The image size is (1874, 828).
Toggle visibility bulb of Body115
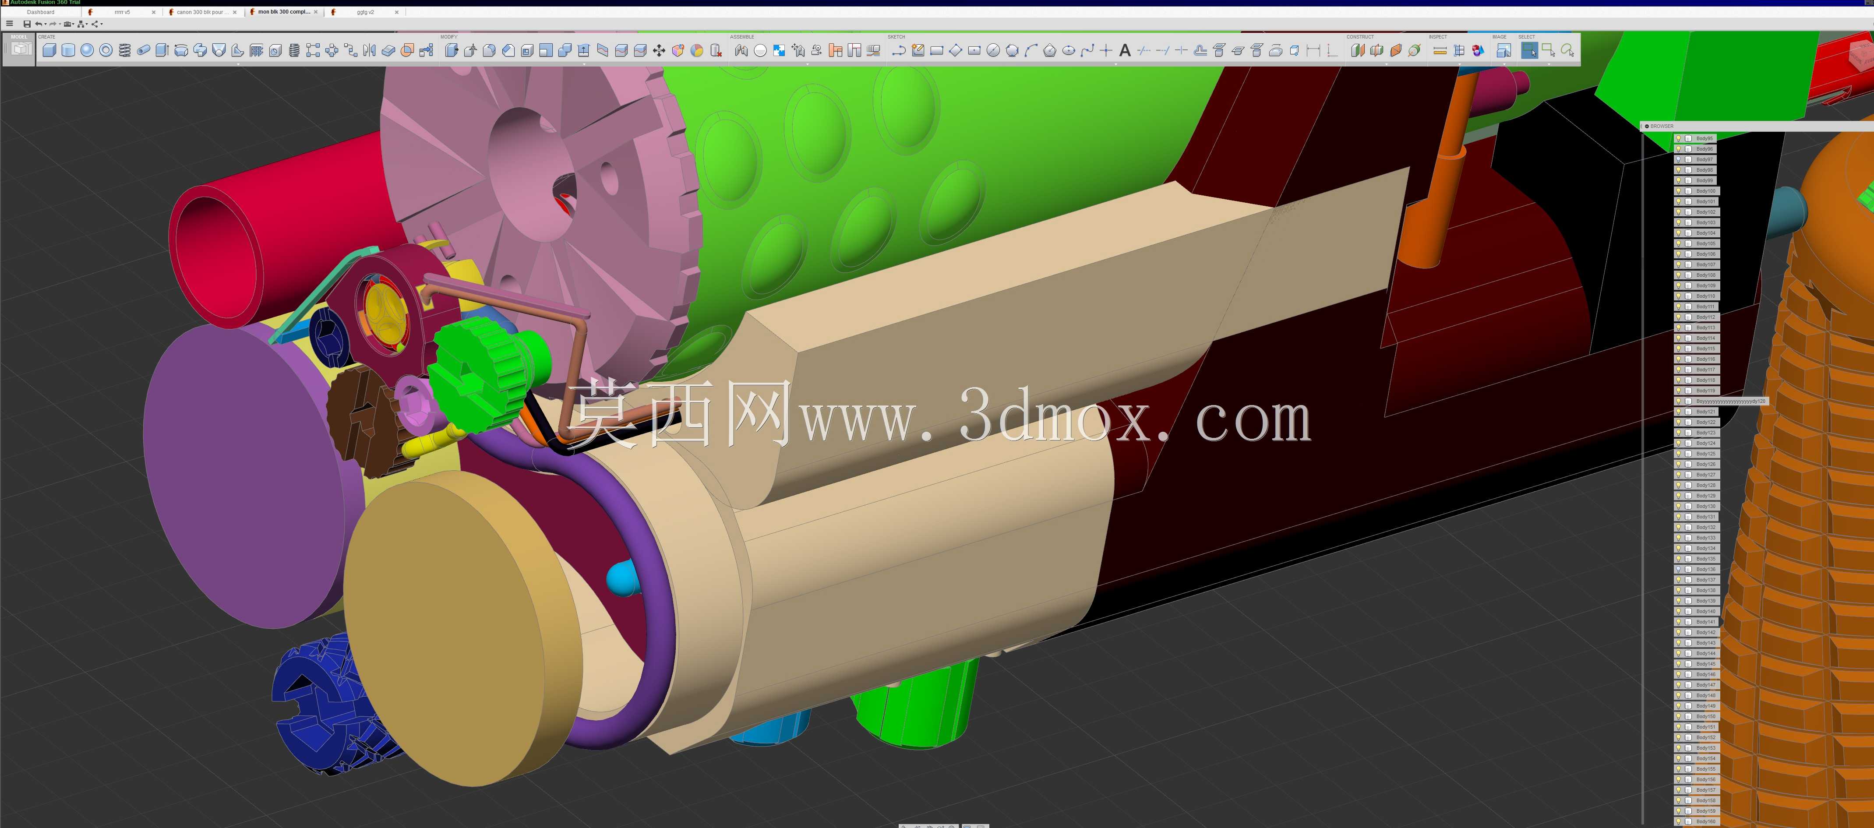click(1678, 349)
